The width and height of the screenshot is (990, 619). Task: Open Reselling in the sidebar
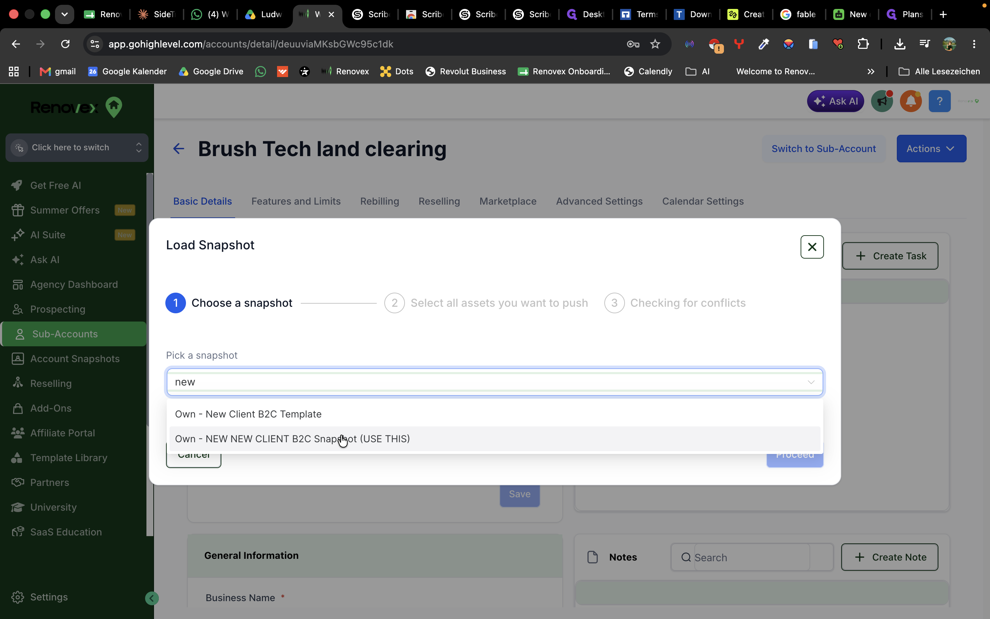point(51,383)
